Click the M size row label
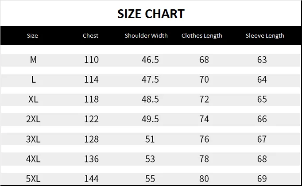Screen dimensions: 302x186 click(33, 60)
